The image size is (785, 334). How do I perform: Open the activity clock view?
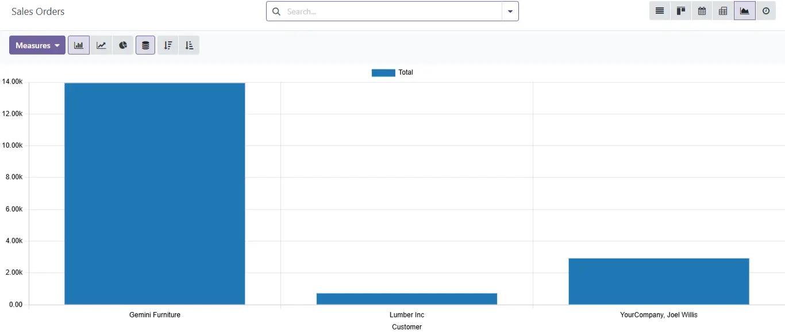766,11
